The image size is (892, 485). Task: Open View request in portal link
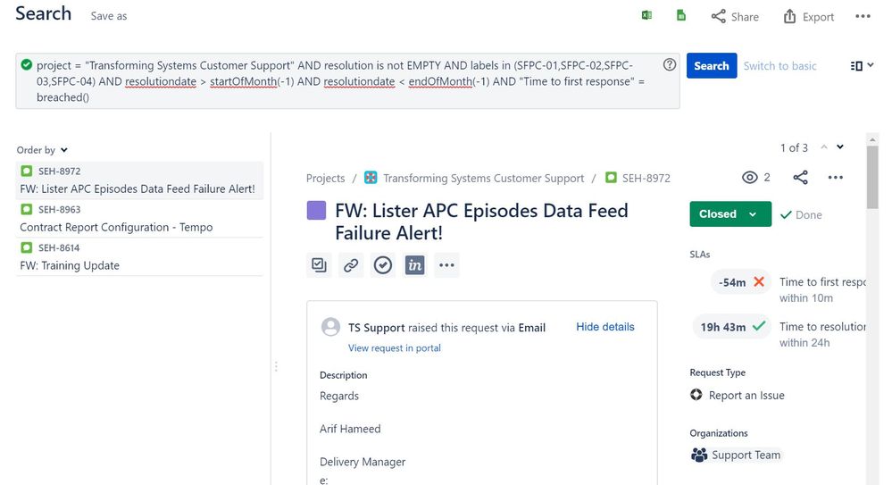pyautogui.click(x=395, y=347)
